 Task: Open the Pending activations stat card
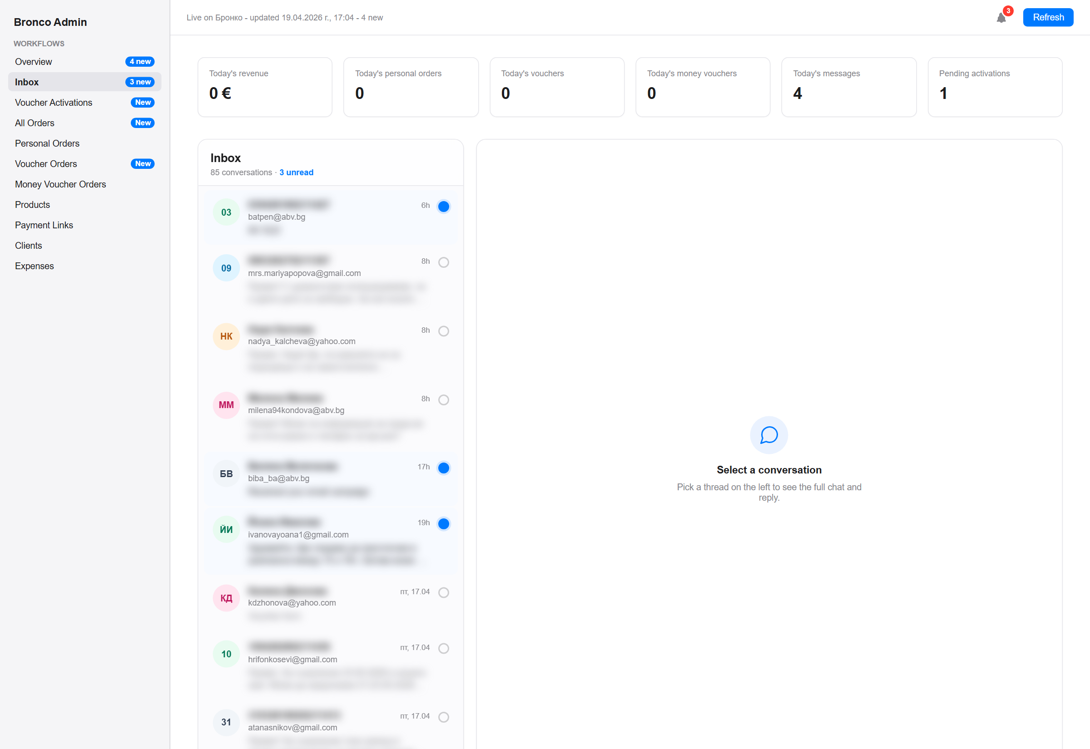tap(995, 87)
